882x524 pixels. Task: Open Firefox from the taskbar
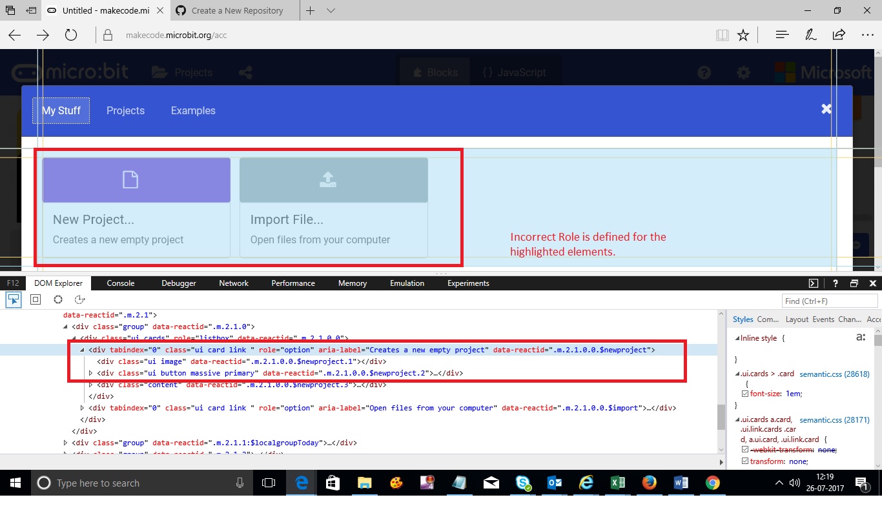pyautogui.click(x=649, y=483)
